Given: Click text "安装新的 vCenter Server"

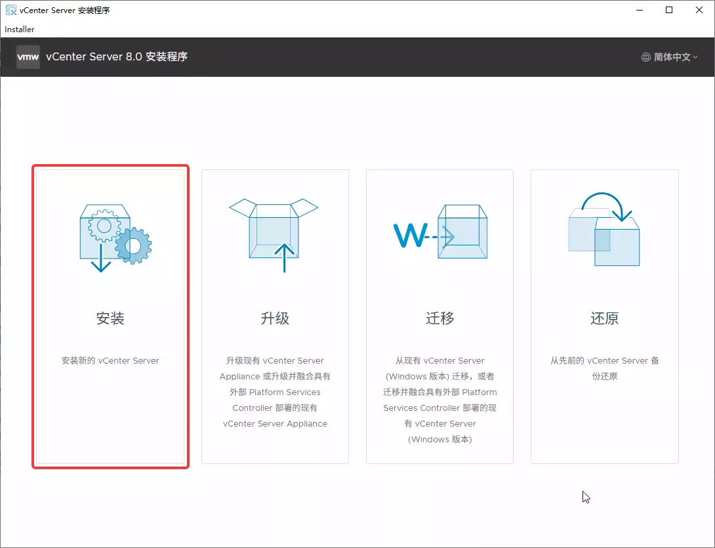Looking at the screenshot, I should [x=110, y=360].
